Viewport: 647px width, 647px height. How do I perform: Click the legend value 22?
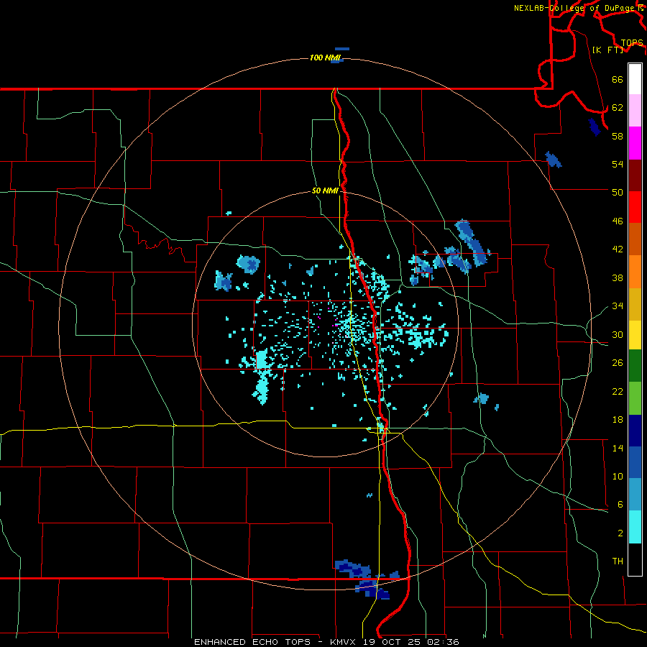[618, 391]
